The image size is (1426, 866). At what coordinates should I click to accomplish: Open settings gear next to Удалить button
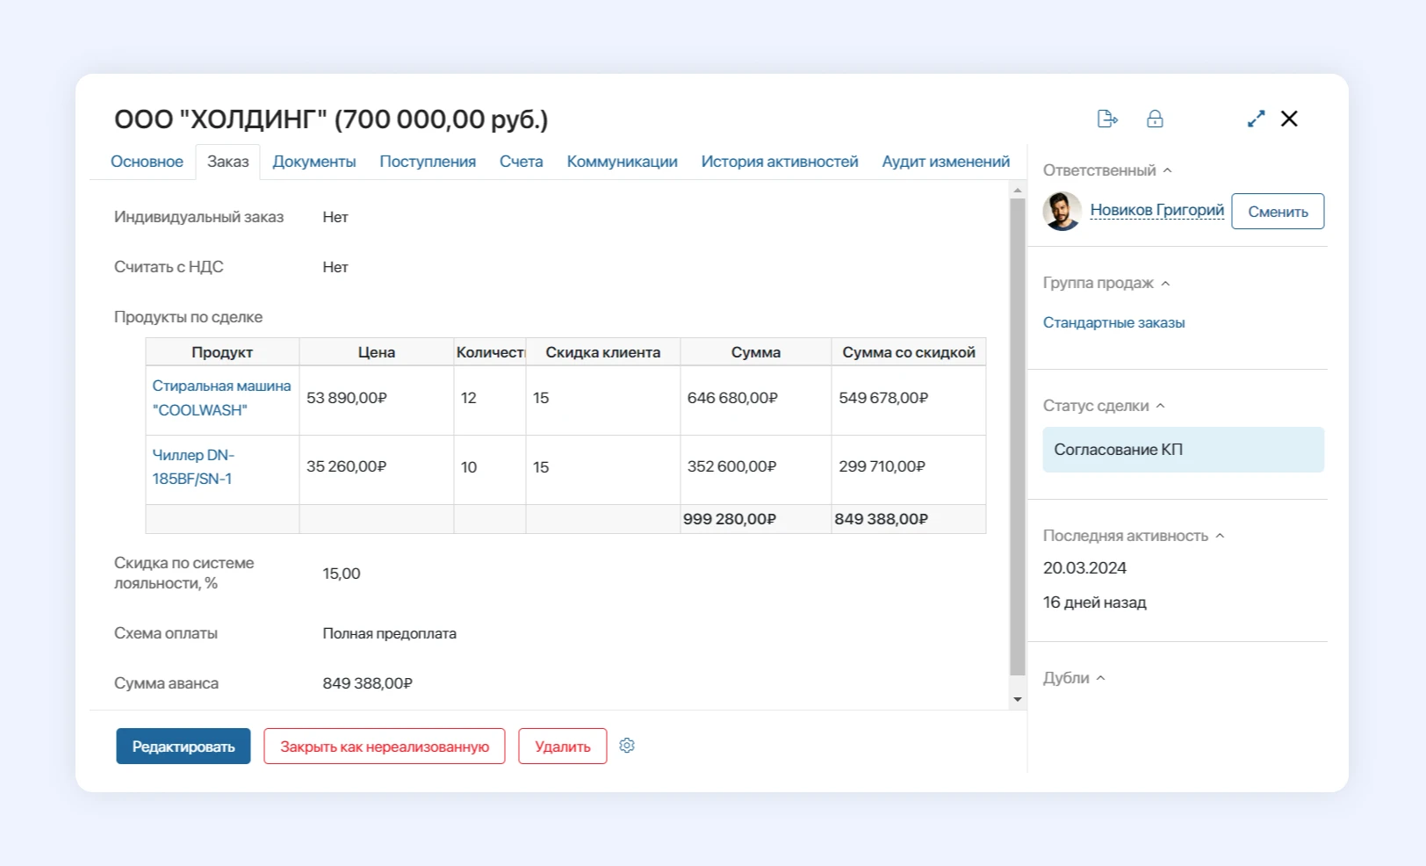(x=627, y=746)
